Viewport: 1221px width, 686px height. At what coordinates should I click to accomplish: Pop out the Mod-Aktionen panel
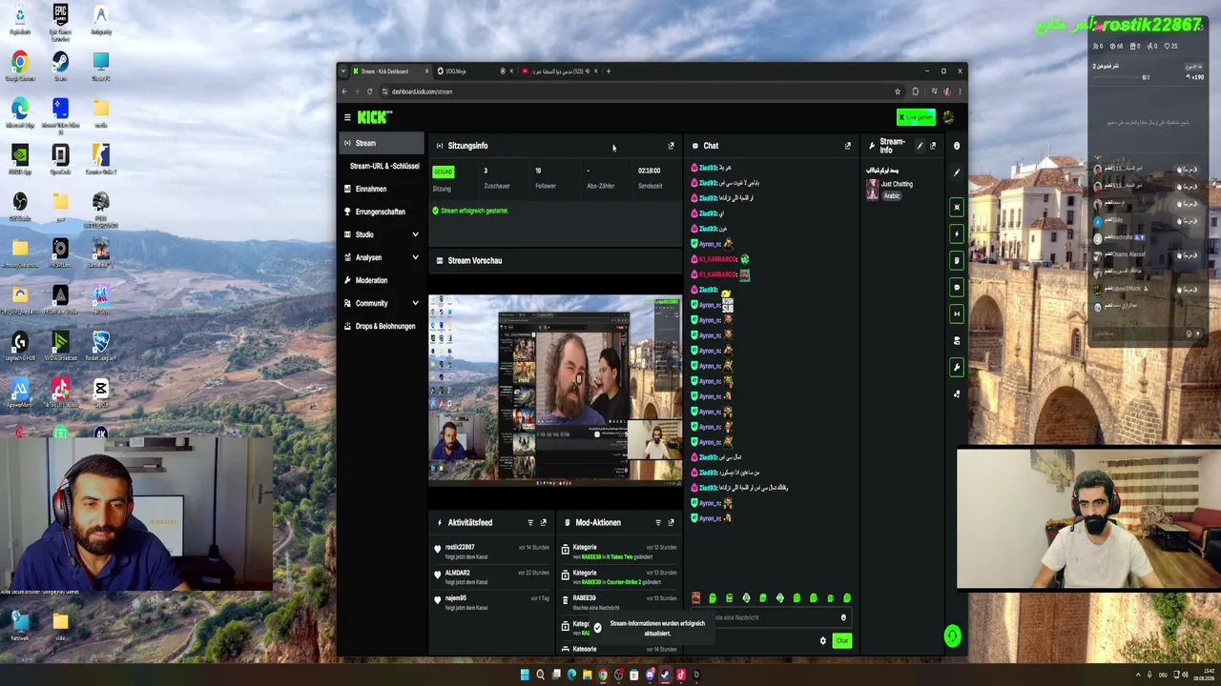coord(671,522)
